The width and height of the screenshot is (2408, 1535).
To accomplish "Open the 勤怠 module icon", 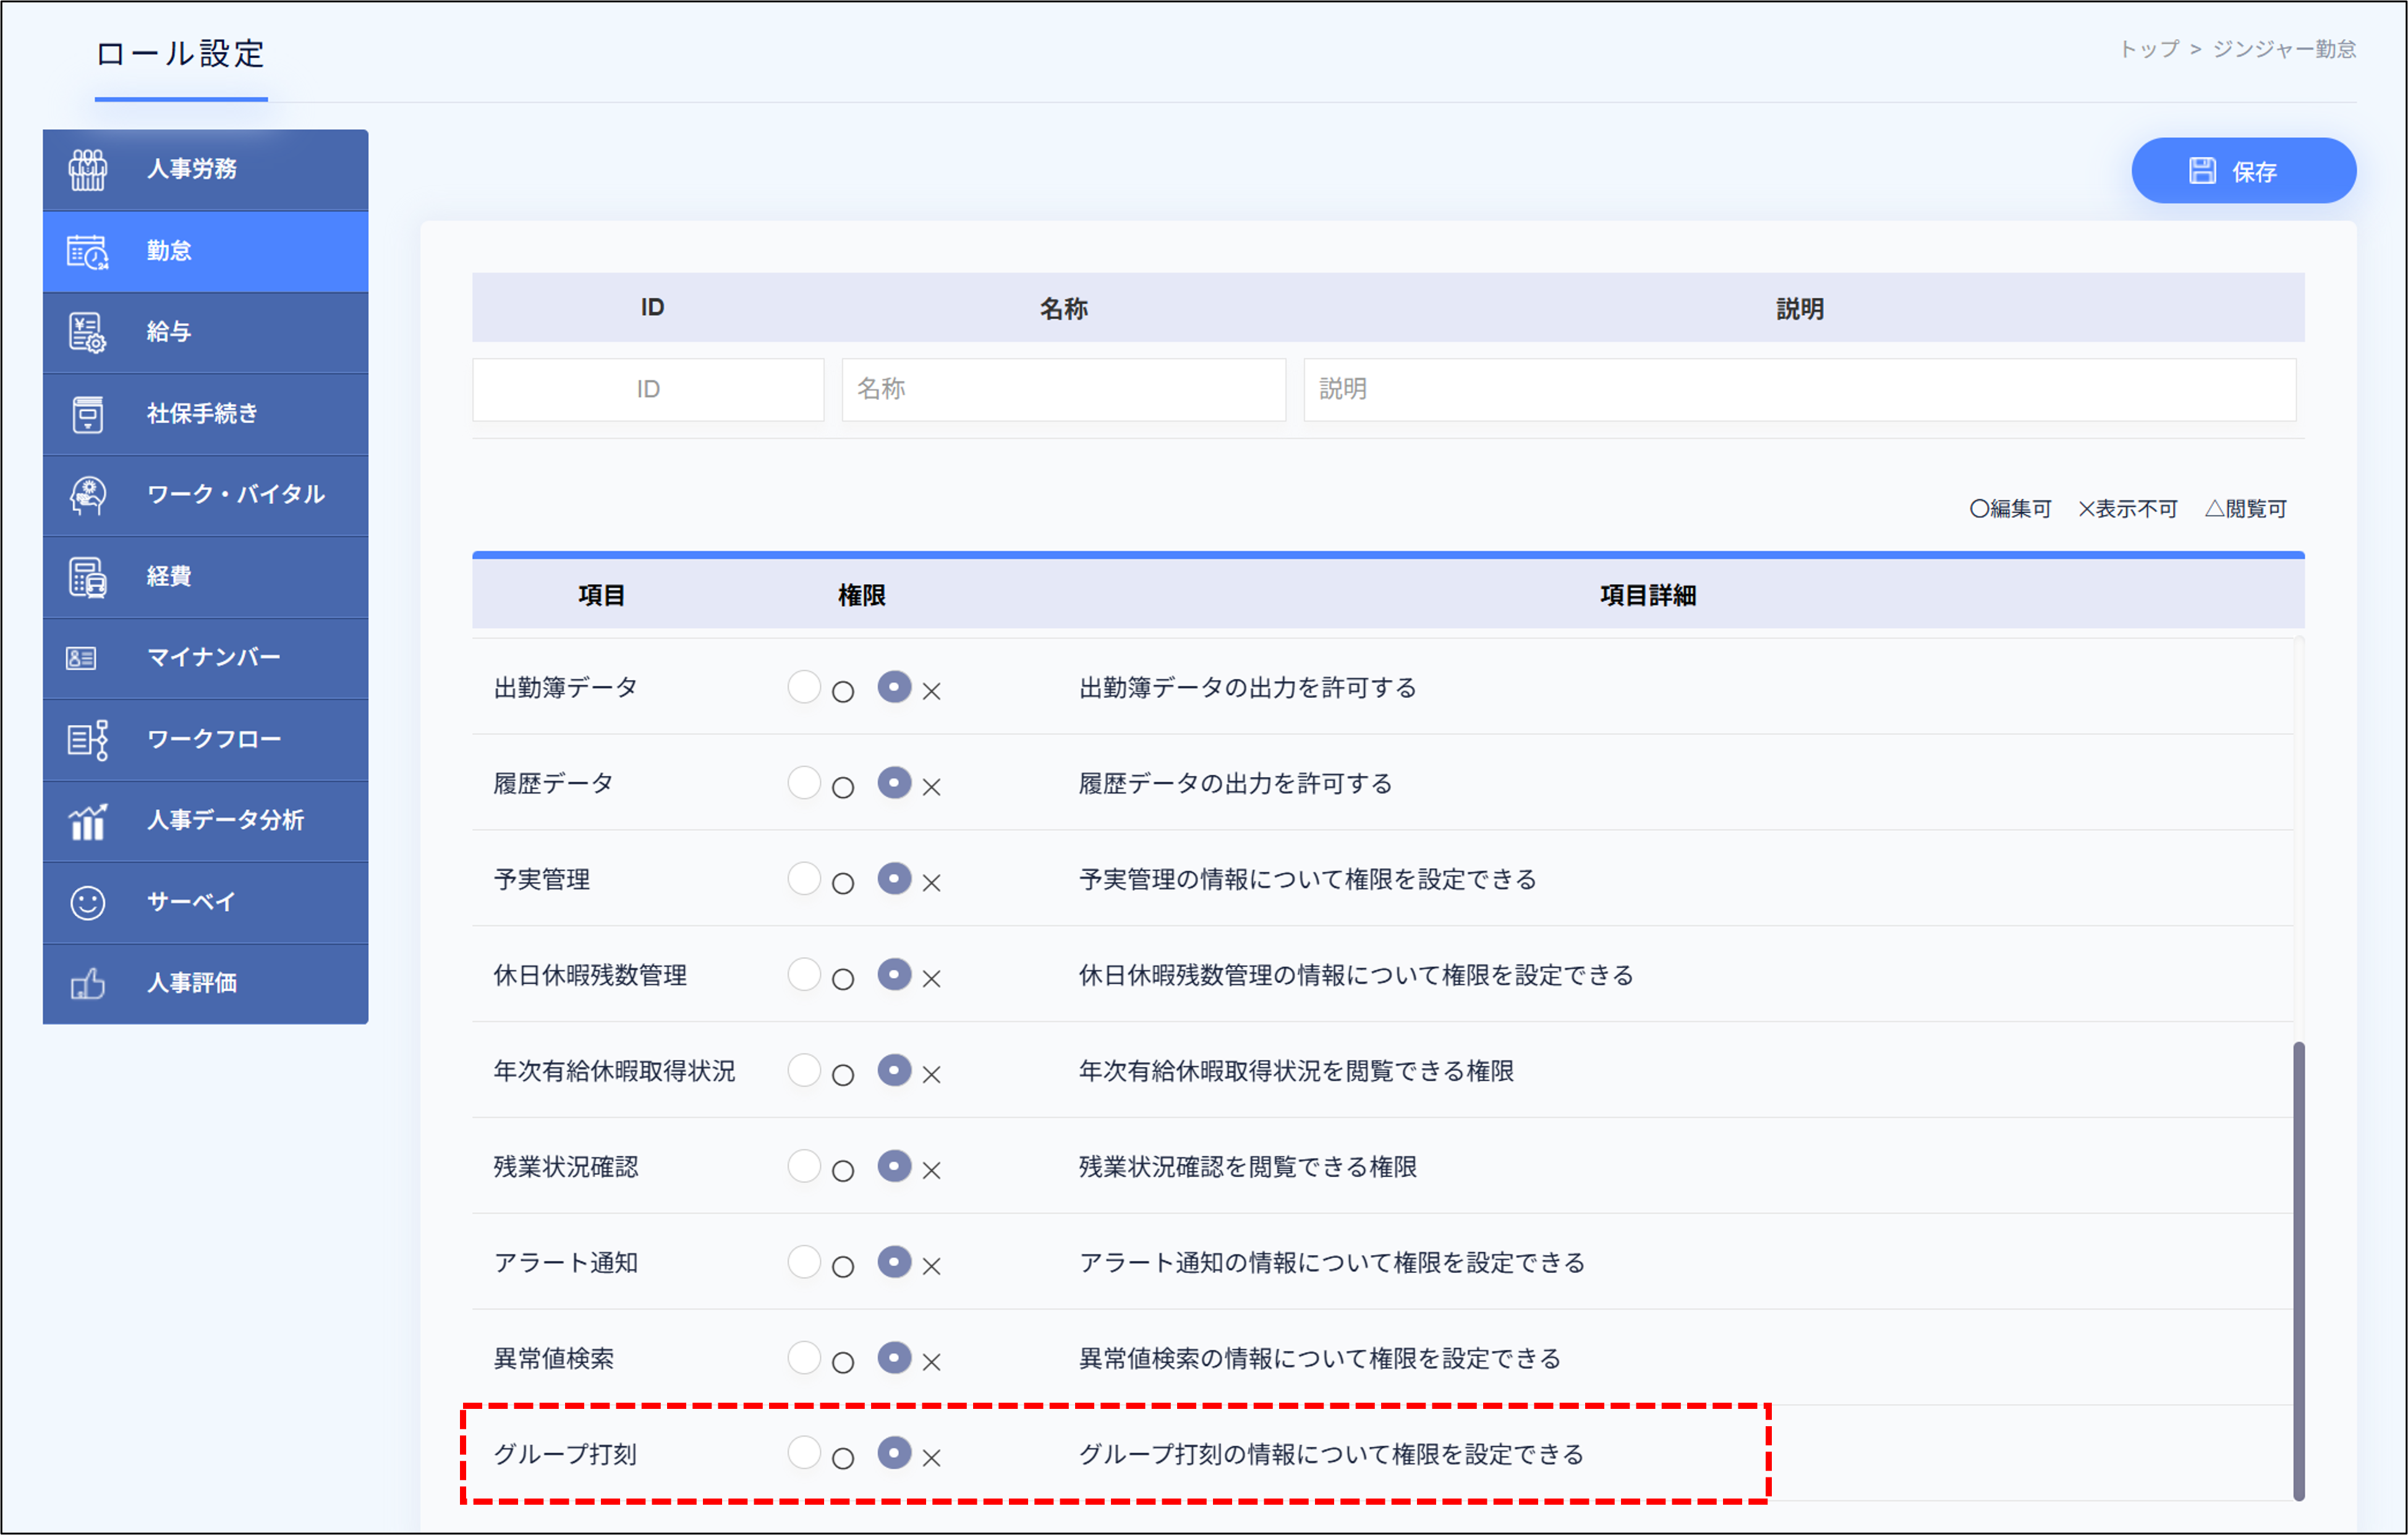I will click(x=88, y=251).
